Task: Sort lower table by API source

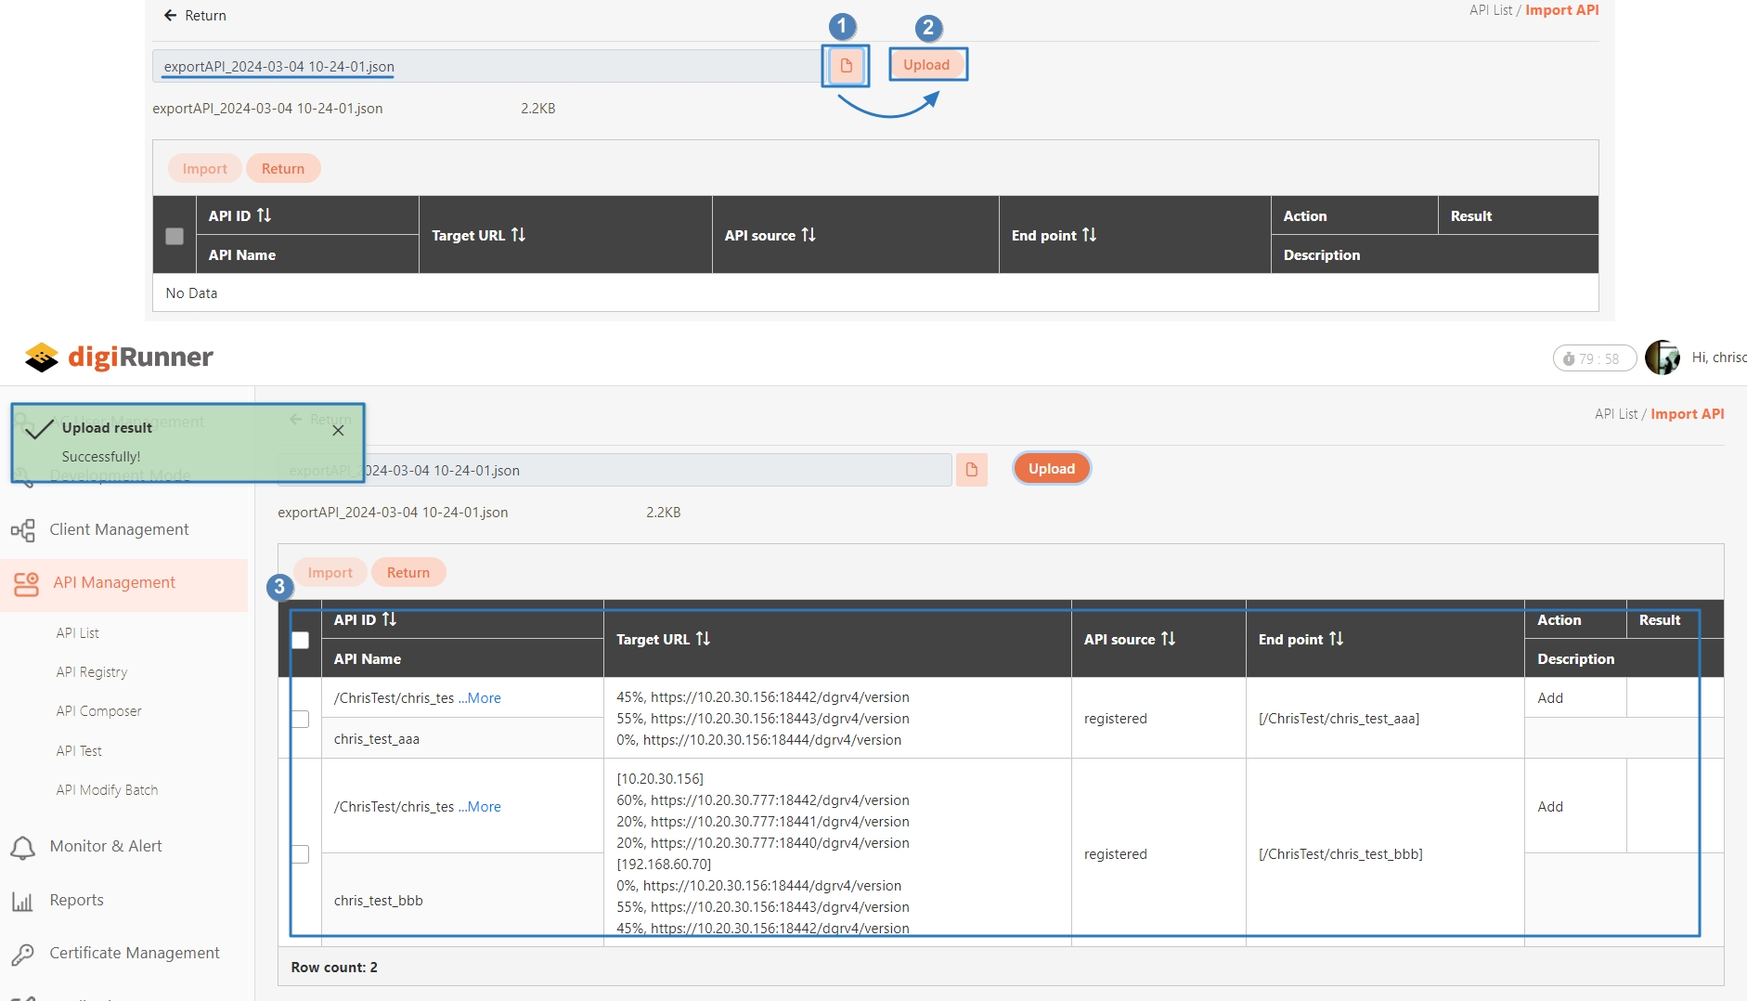Action: pos(1168,639)
